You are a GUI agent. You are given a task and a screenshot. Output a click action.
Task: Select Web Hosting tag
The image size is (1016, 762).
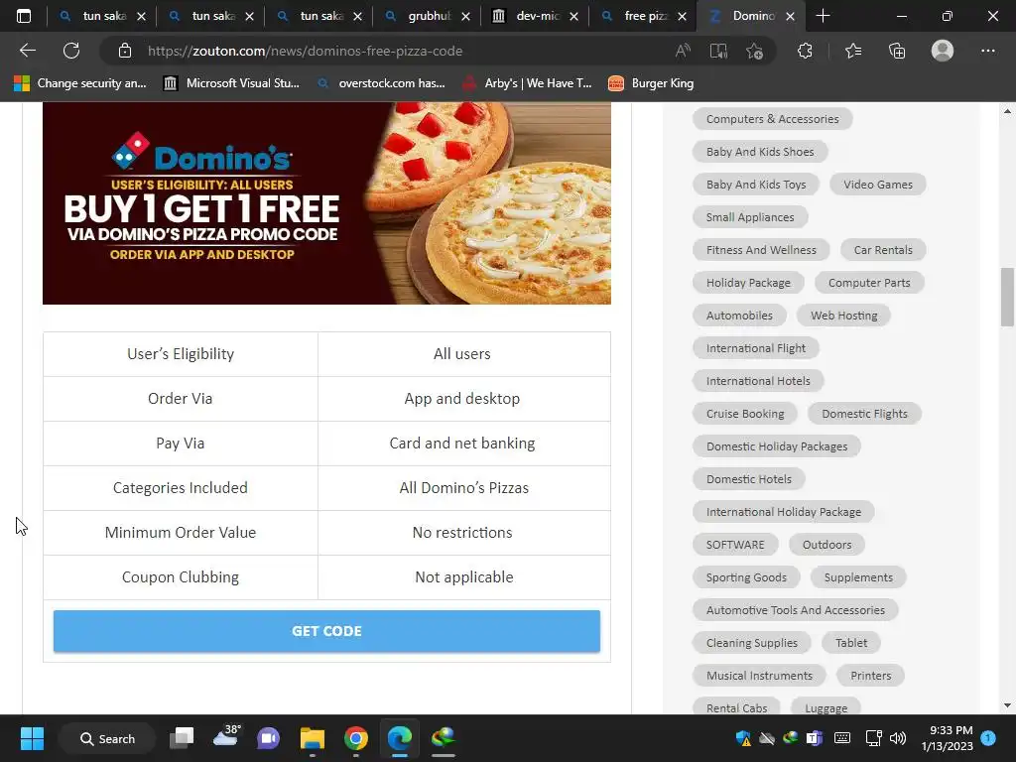(843, 316)
